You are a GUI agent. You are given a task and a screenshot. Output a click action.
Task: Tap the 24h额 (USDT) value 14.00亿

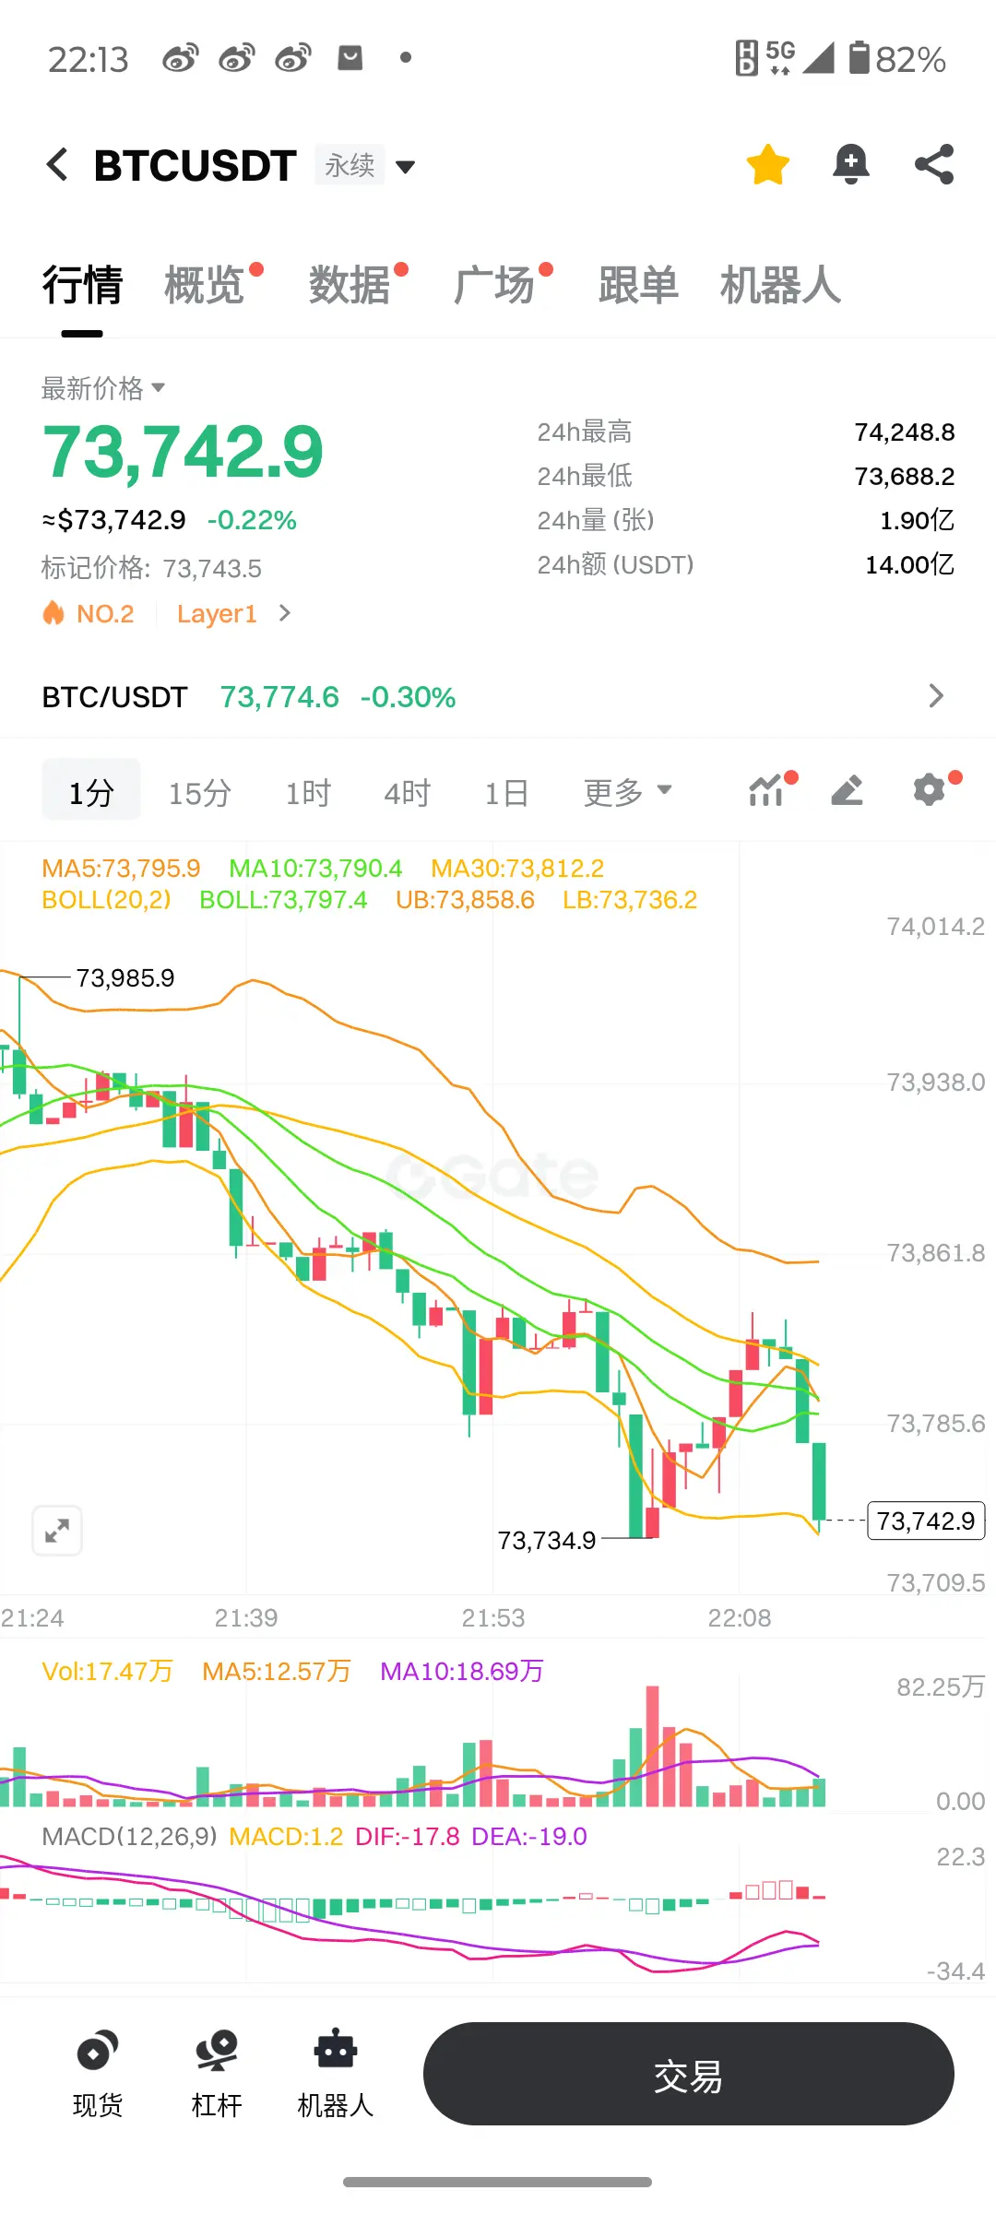909,564
